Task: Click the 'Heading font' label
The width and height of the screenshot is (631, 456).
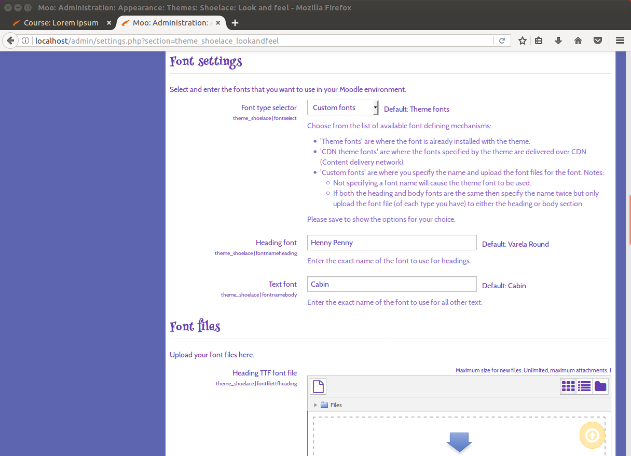Action: 276,243
